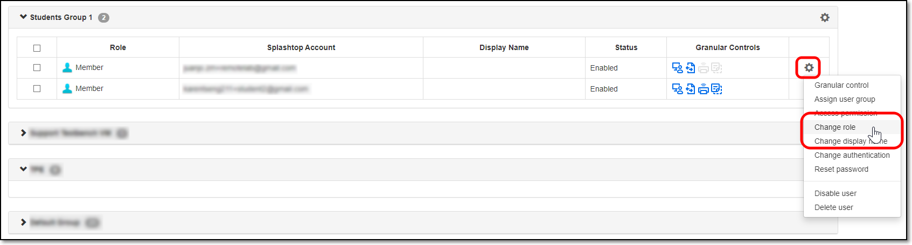
Task: Open gear menu for first Member row
Action: tap(809, 68)
